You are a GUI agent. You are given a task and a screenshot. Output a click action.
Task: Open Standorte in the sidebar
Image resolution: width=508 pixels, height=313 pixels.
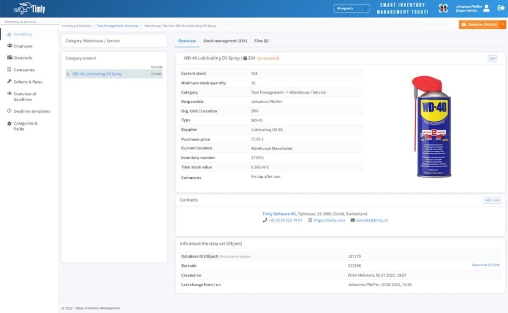point(23,58)
